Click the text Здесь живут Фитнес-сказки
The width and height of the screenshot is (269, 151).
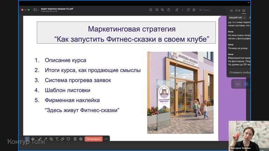pos(82,110)
